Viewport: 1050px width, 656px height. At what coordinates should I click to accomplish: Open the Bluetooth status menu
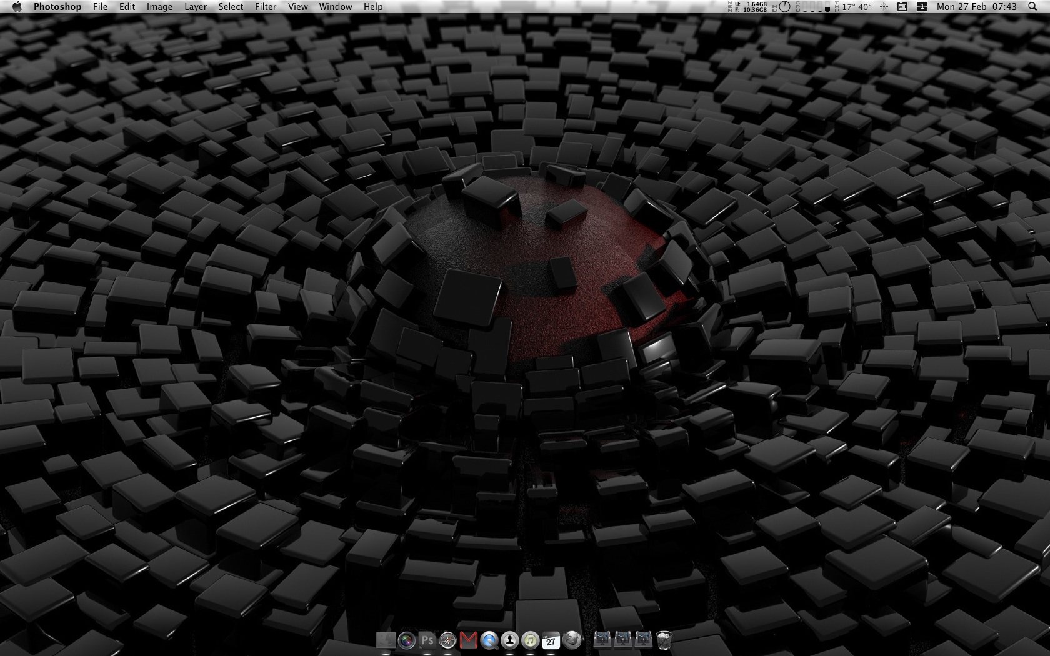tap(884, 7)
